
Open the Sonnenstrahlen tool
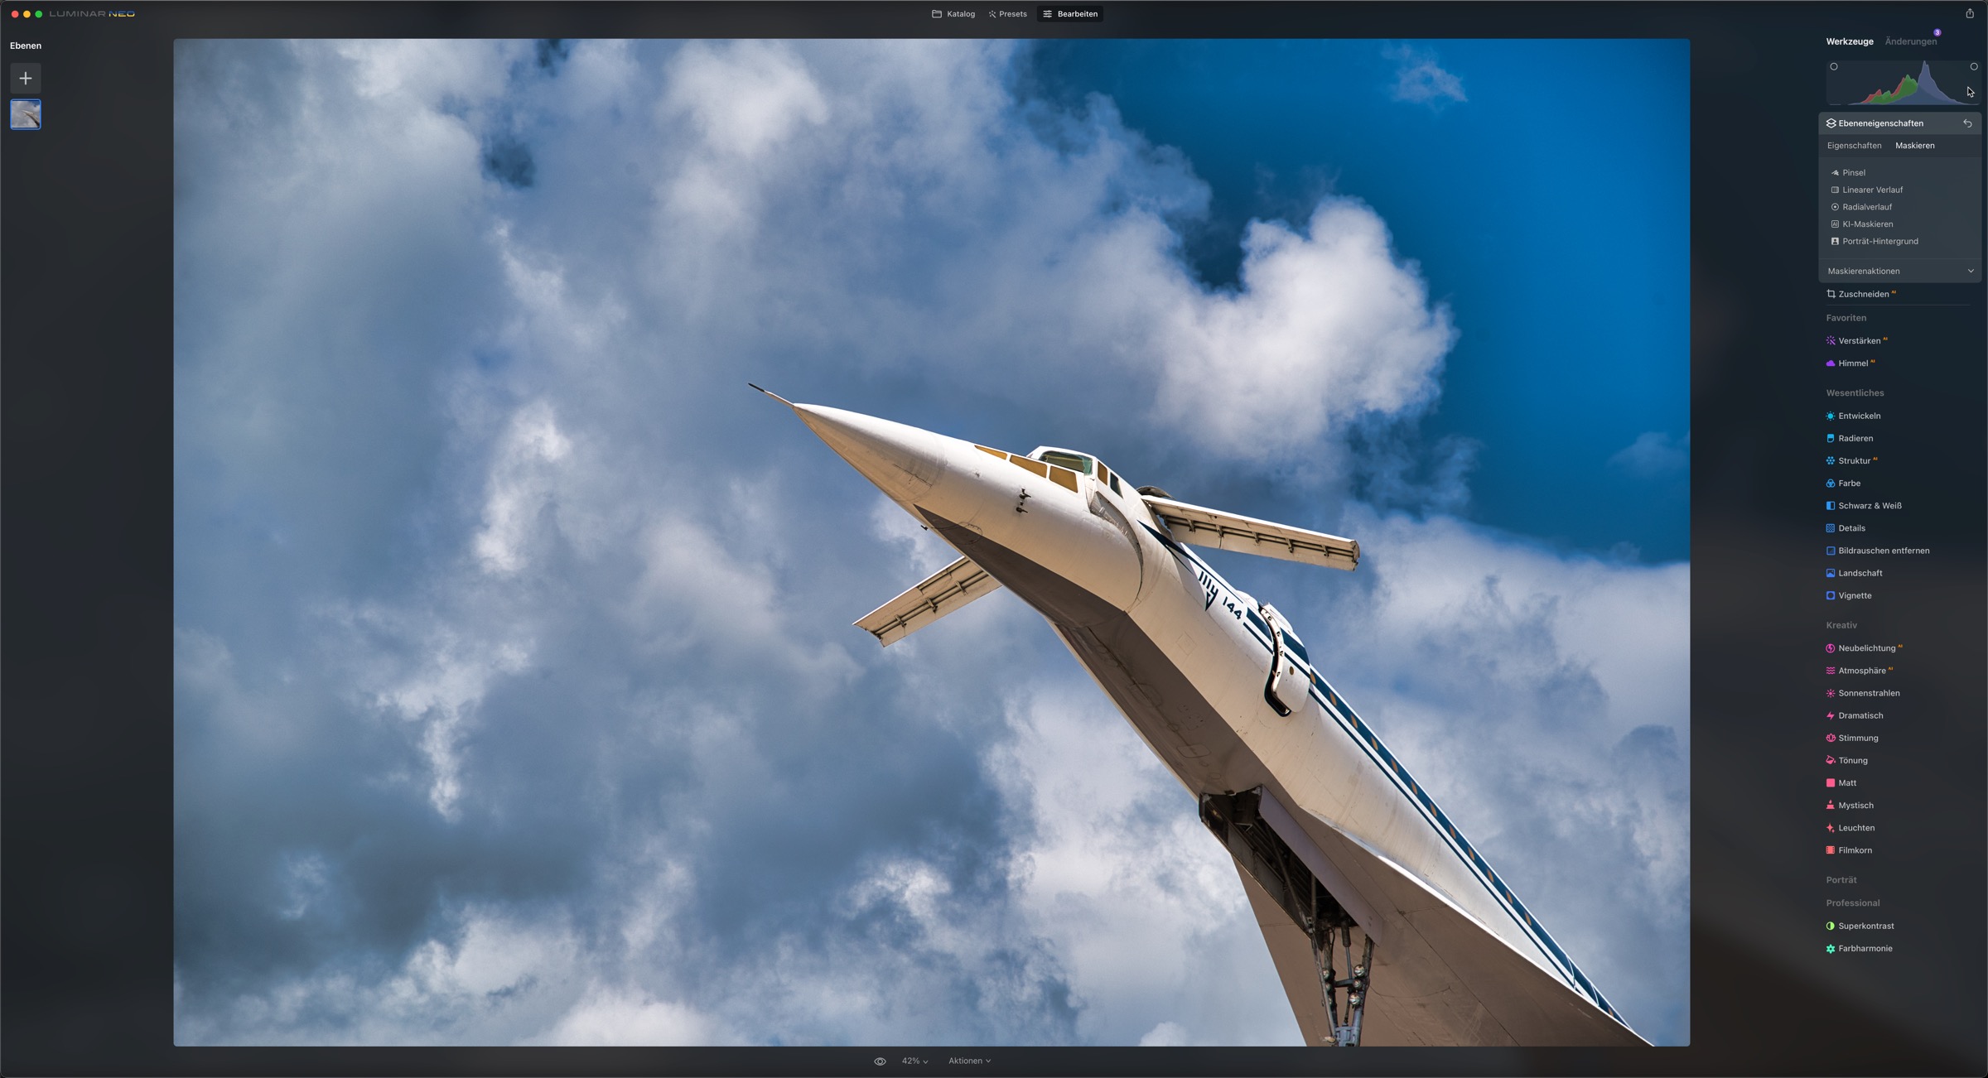pyautogui.click(x=1868, y=693)
